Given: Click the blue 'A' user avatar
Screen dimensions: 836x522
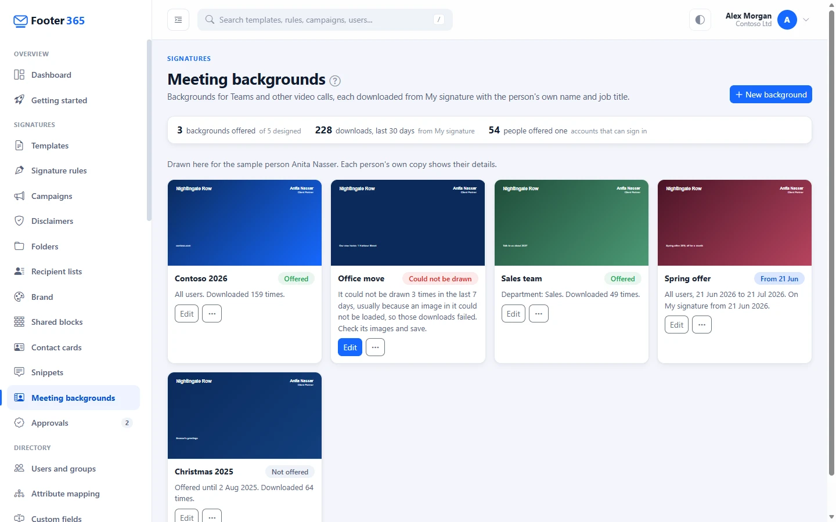Looking at the screenshot, I should click(787, 20).
